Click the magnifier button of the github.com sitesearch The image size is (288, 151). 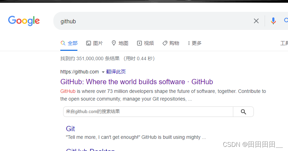243,112
